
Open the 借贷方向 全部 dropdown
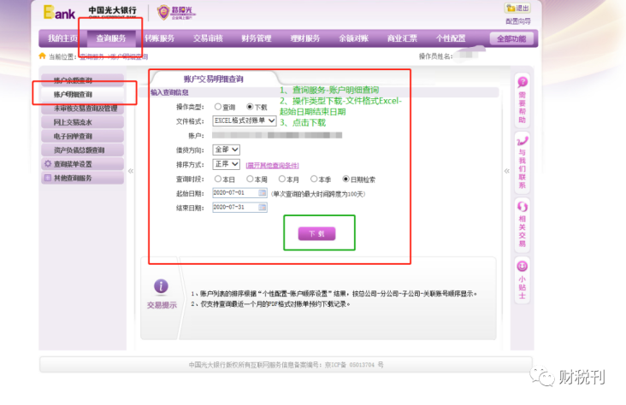tap(227, 150)
